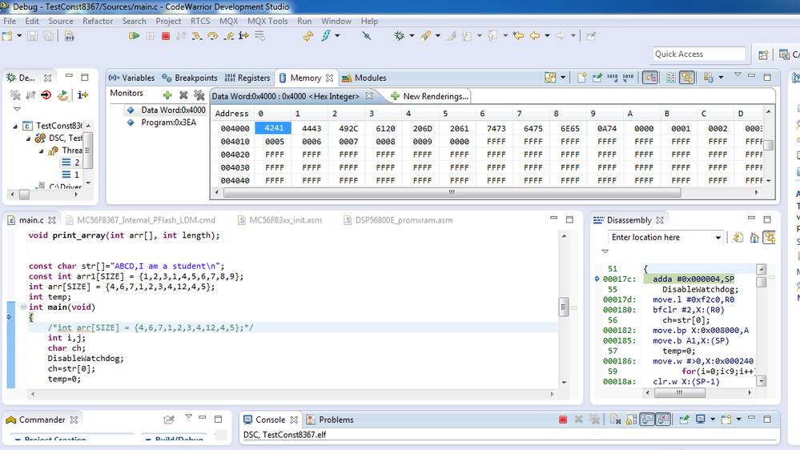Click the Debug bug icon in toolbar
800x450 pixels.
(x=400, y=36)
